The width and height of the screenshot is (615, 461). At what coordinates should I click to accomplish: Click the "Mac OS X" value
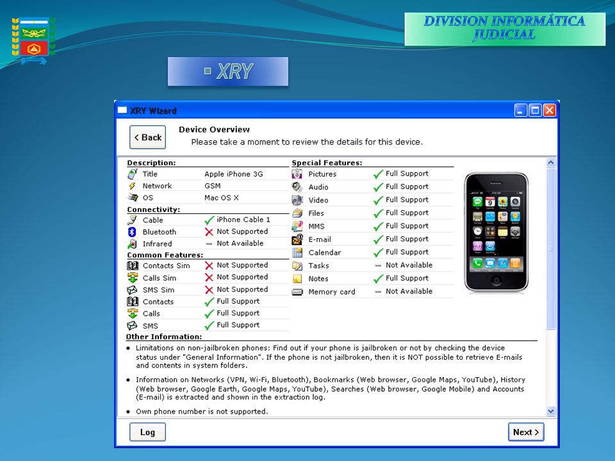tap(221, 198)
